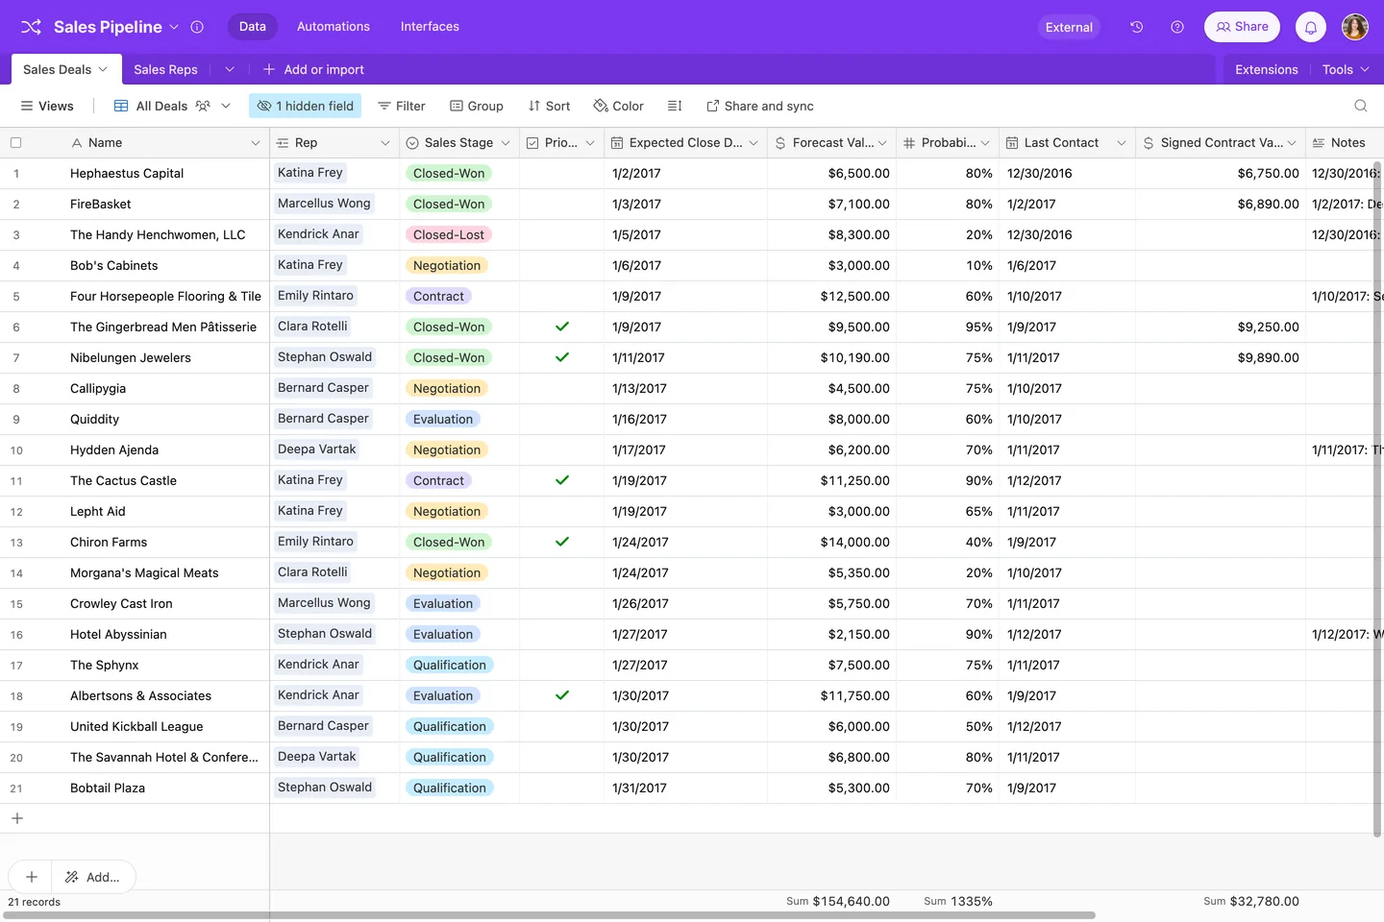Click the Sales Pipeline base logo icon
The width and height of the screenshot is (1384, 922).
31,27
